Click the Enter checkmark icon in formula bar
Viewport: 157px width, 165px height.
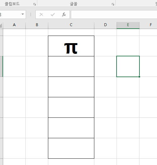[53, 14]
